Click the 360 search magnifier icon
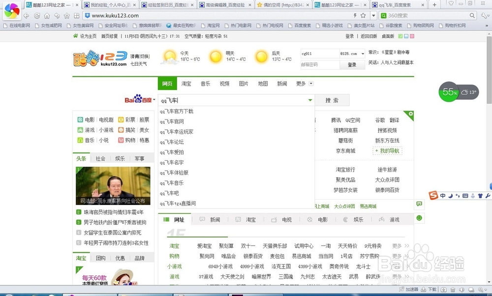This screenshot has height=296, width=492. pyautogui.click(x=472, y=15)
